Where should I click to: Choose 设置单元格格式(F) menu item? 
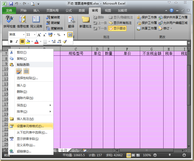pos(31,126)
